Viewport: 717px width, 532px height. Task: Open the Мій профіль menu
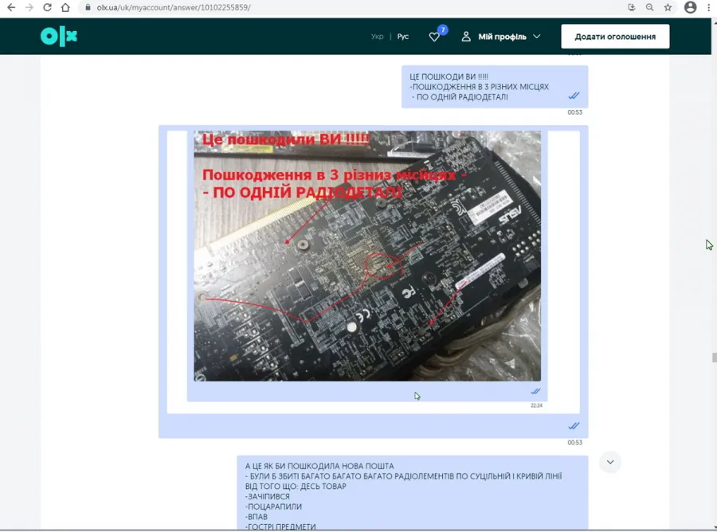[502, 37]
